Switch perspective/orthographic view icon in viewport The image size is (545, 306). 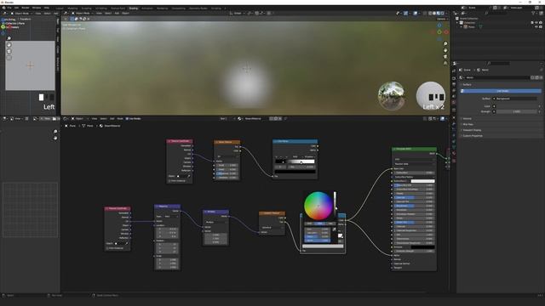pos(445,63)
